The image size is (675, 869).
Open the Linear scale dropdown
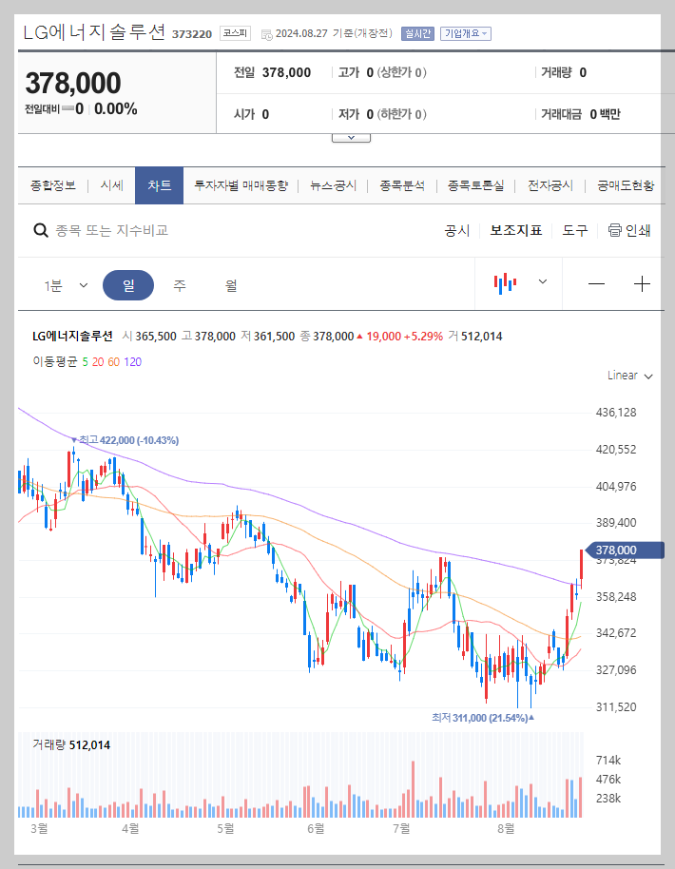[627, 375]
